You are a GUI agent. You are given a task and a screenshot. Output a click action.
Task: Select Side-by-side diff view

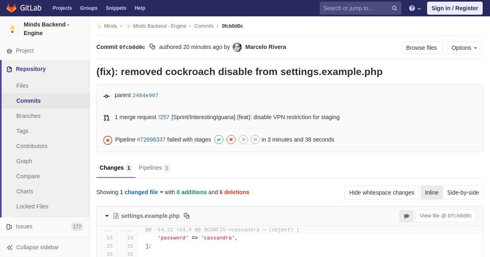463,193
